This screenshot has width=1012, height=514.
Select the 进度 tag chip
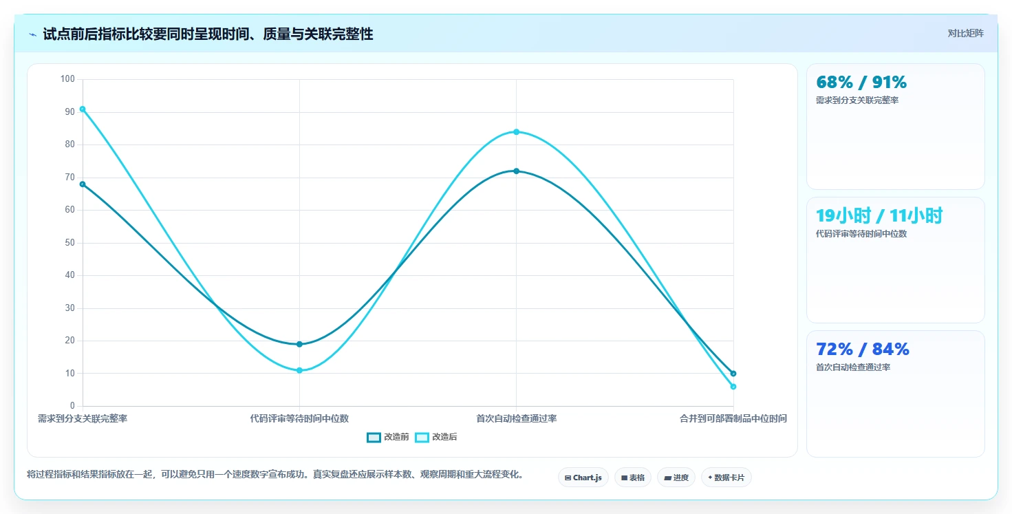click(676, 478)
